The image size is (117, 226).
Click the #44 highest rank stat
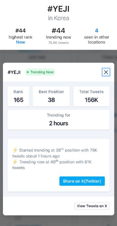coord(20,31)
